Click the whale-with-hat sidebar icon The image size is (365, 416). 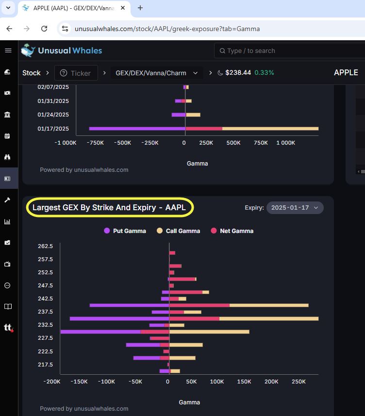[x=7, y=72]
